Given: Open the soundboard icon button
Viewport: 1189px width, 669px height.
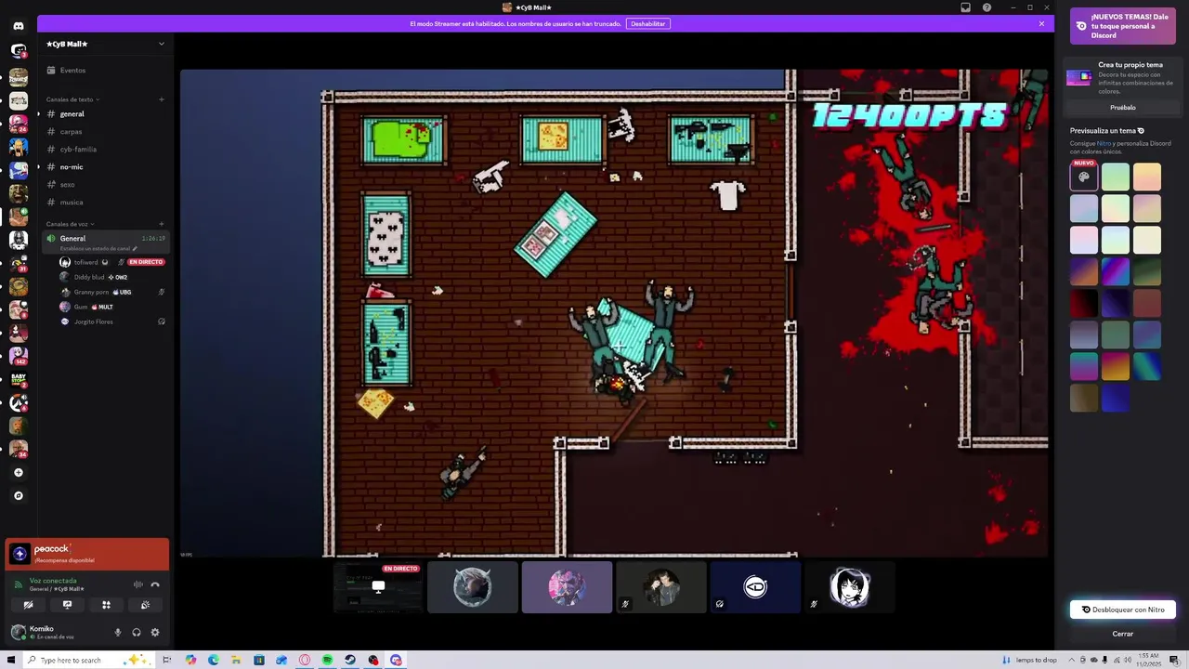Looking at the screenshot, I should [x=145, y=605].
